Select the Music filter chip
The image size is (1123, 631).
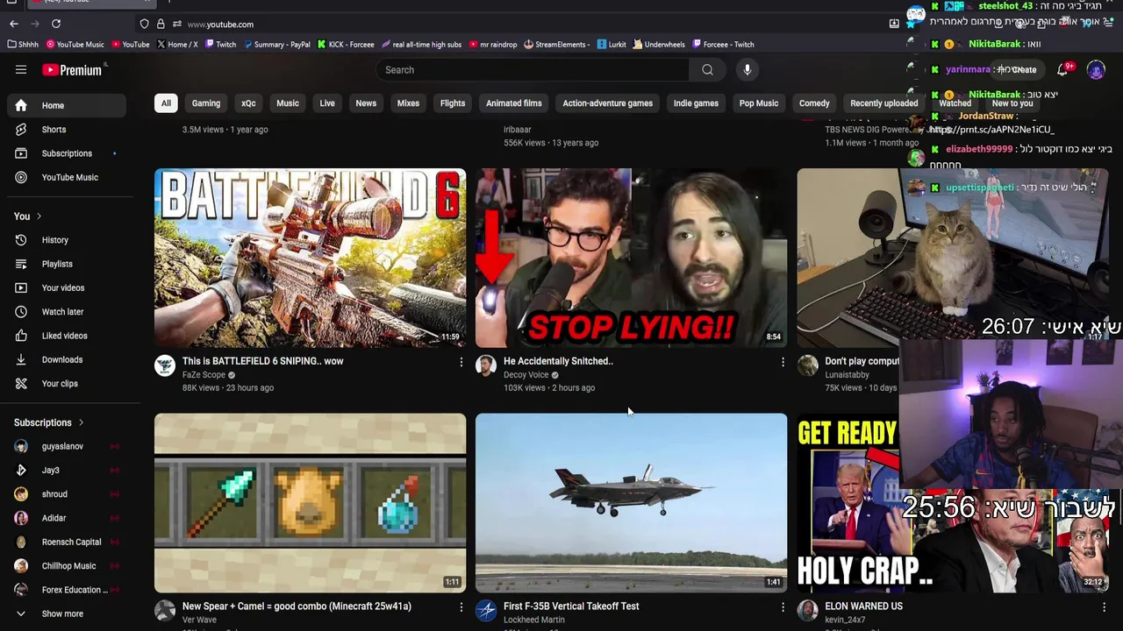[x=288, y=103]
